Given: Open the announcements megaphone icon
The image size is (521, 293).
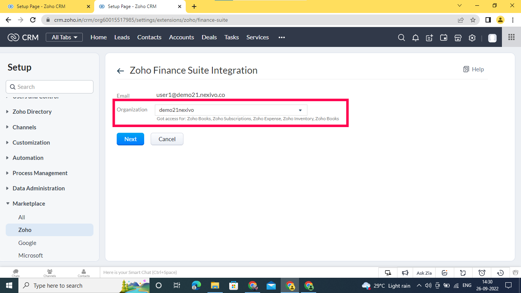Looking at the screenshot, I should (x=405, y=273).
